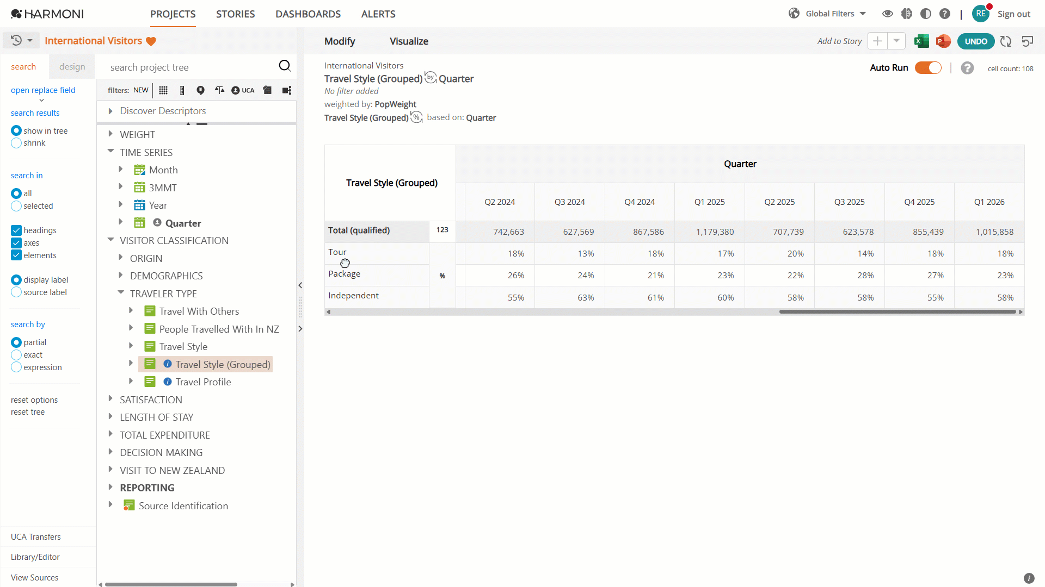Uncheck the axes checkbox
Image resolution: width=1045 pixels, height=587 pixels.
pos(16,243)
